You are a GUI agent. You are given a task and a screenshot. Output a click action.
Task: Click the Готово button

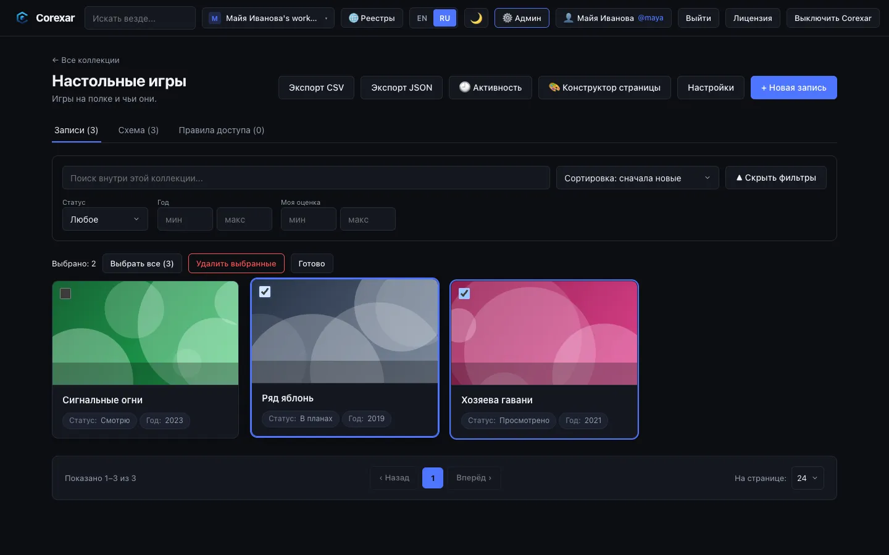(312, 263)
